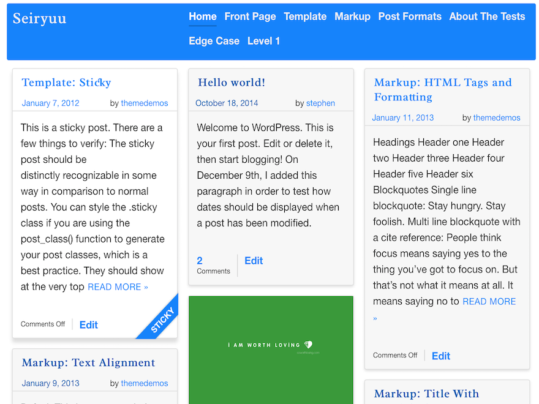Viewport: 539px width, 404px height.
Task: Click the October 18, 2014 date link
Action: point(227,103)
